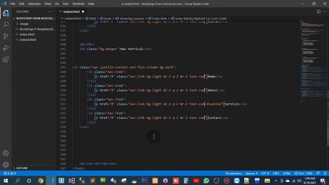Viewport: 329px width, 185px height.
Task: Select the index4.html editor tab
Action: click(71, 11)
